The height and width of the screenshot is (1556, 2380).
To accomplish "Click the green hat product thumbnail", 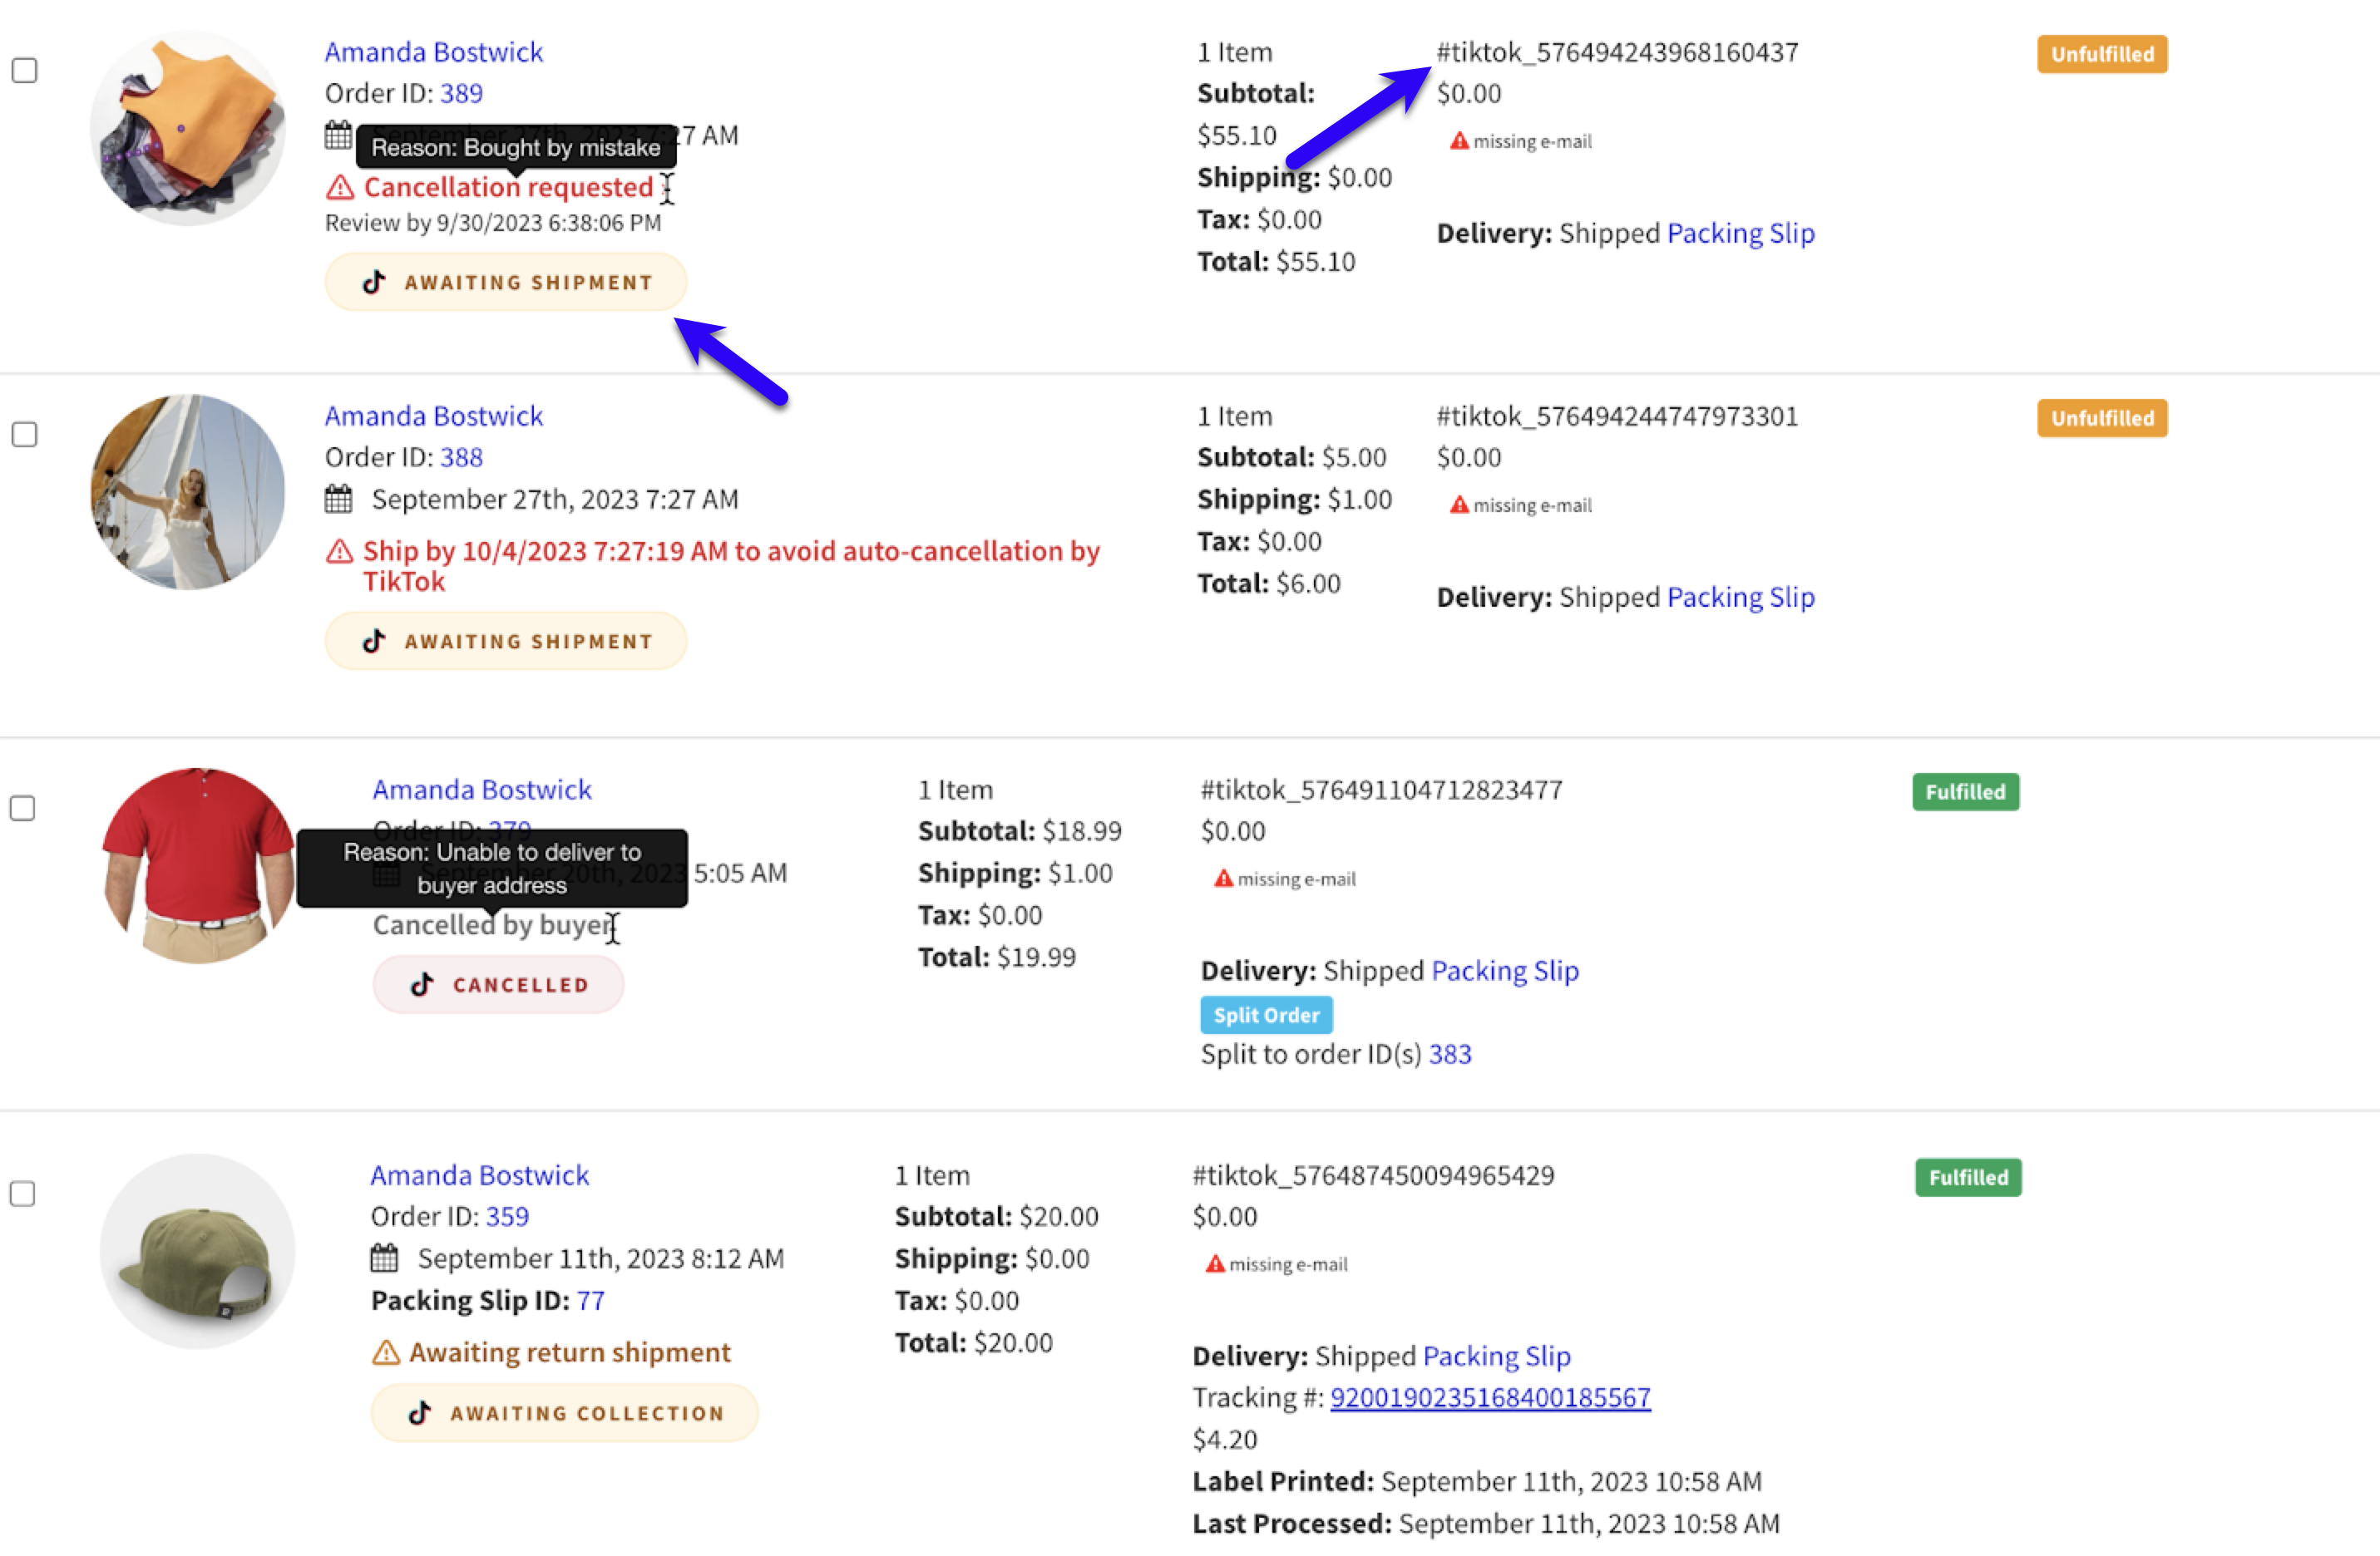I will click(197, 1251).
